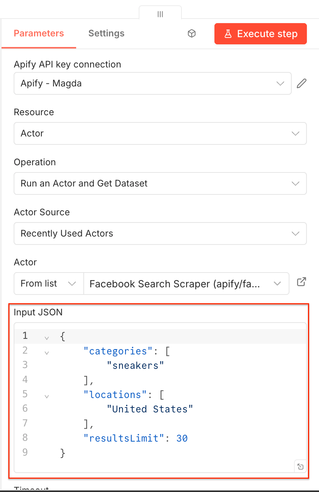Click the package/cube icon beside Settings
The width and height of the screenshot is (319, 492).
tap(192, 33)
